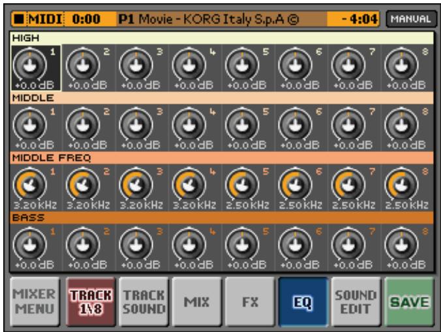Select the MIDDLE gain knob for track 3

tap(136, 125)
